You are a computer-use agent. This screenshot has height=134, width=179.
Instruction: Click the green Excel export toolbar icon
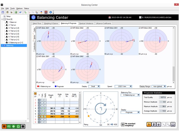16,12
